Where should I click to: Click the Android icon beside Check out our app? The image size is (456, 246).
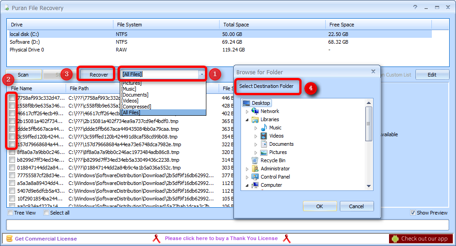395,239
